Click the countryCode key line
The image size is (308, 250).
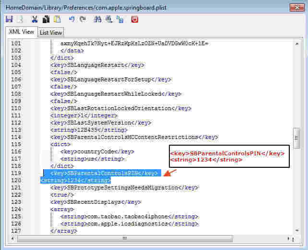[x=97, y=151]
